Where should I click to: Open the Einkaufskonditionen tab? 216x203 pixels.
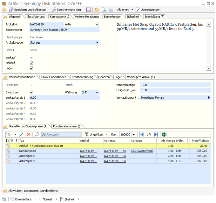(53, 77)
